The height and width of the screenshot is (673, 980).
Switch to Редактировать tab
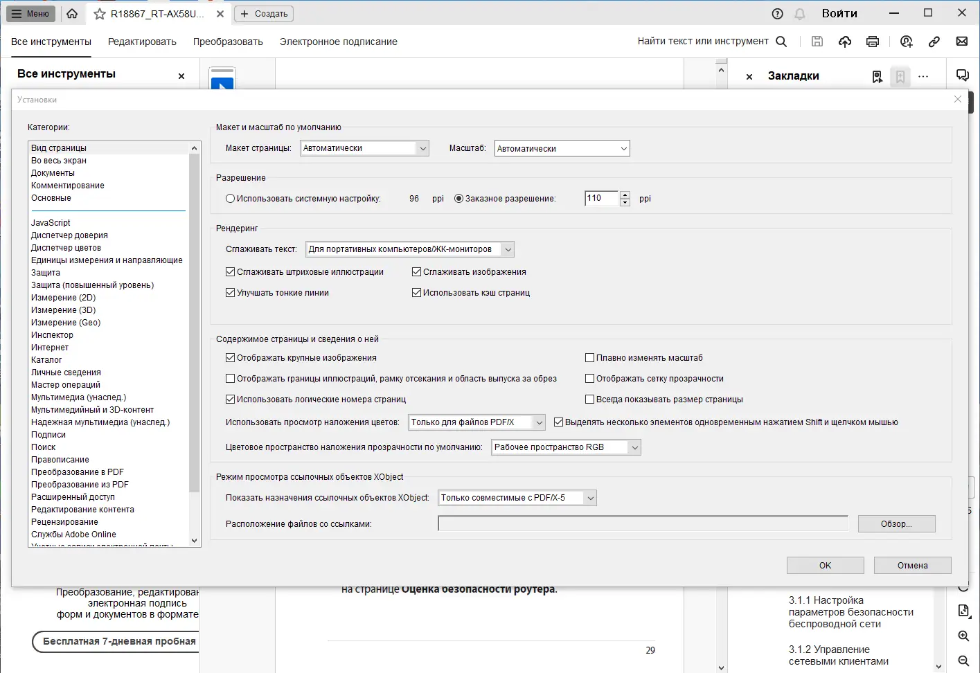pyautogui.click(x=142, y=42)
